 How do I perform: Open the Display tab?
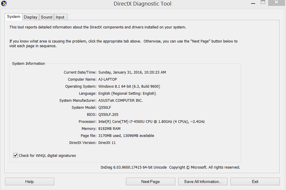point(31,17)
